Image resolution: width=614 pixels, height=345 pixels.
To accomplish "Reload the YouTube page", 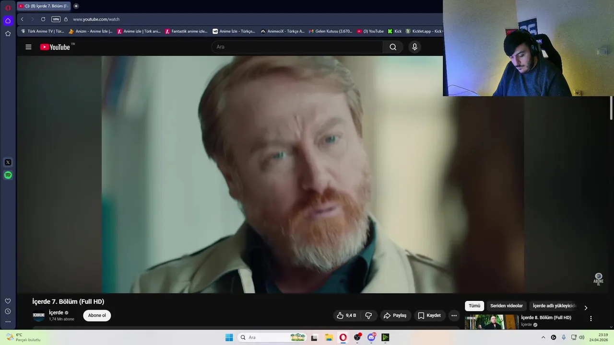I will click(43, 19).
